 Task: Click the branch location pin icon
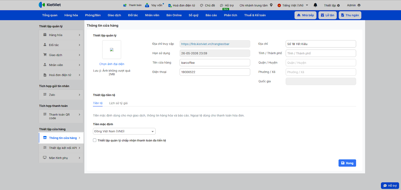(x=271, y=5)
